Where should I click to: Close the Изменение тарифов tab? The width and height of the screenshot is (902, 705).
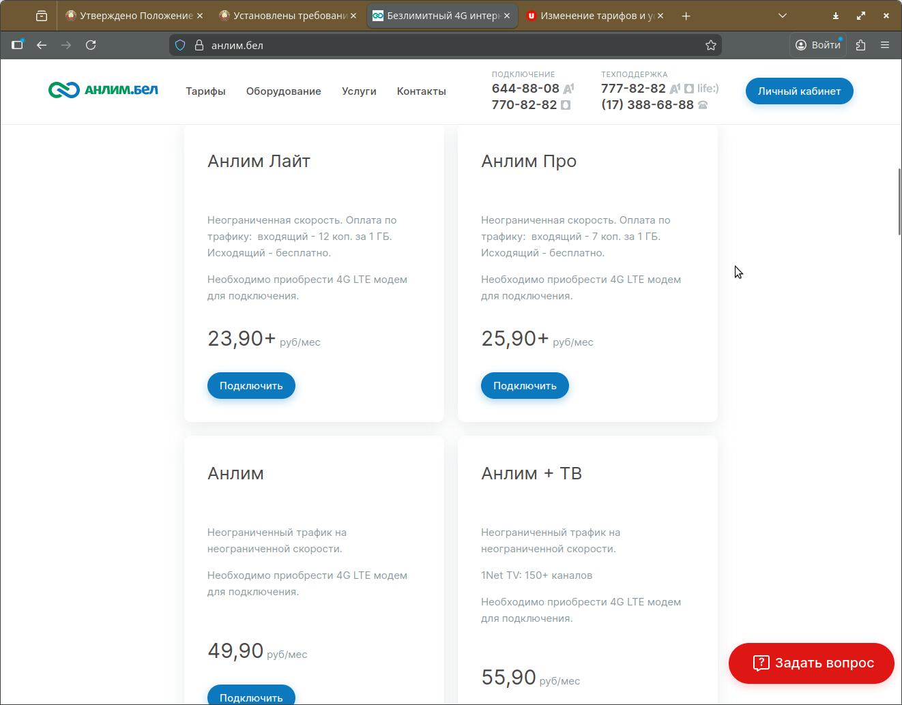(x=660, y=16)
